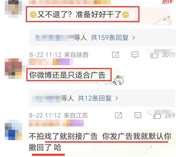
Task: Open first commenter's blurred avatar
Action: pyautogui.click(x=13, y=9)
